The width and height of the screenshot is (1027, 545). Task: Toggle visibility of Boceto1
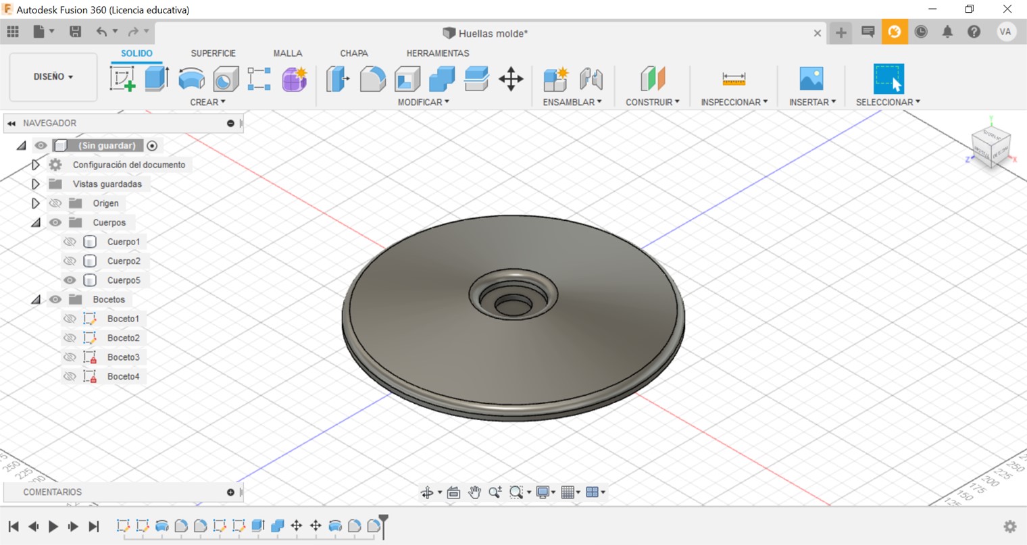click(x=70, y=319)
